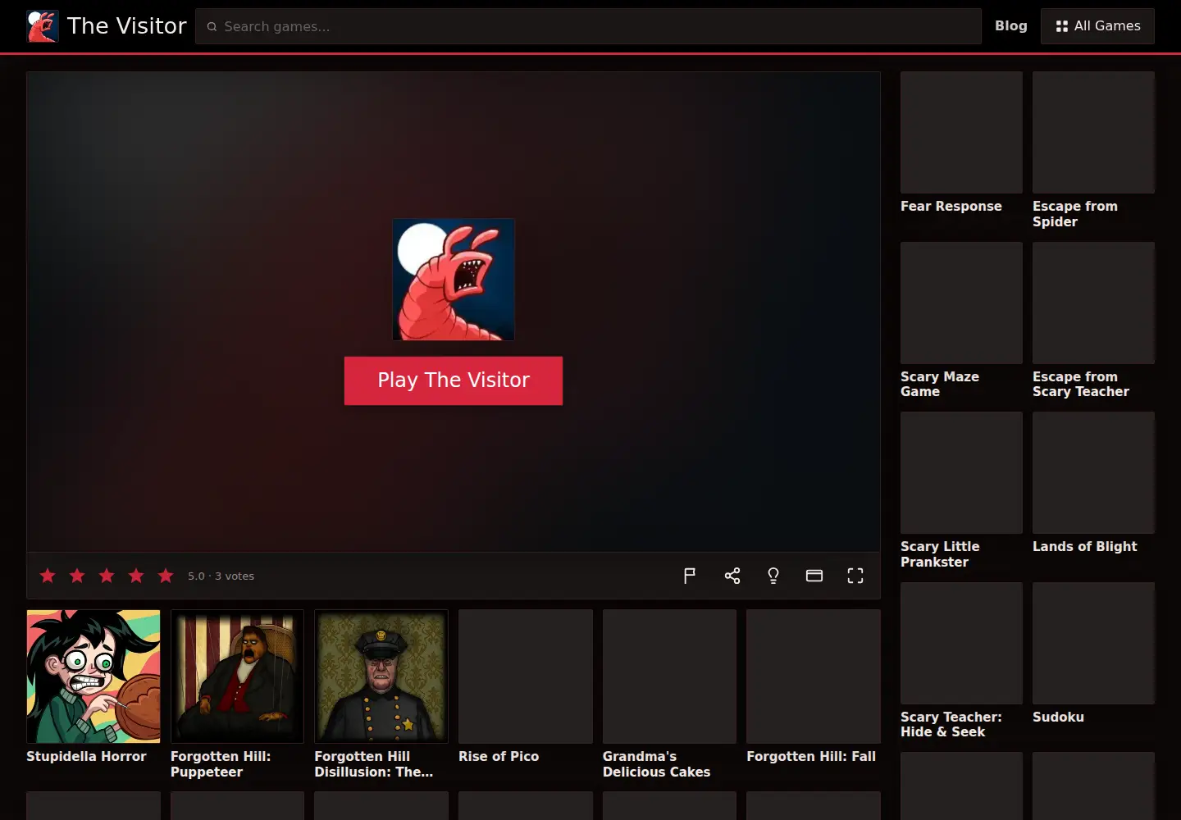The width and height of the screenshot is (1181, 820).
Task: Click the All Games grid icon
Action: tap(1062, 26)
